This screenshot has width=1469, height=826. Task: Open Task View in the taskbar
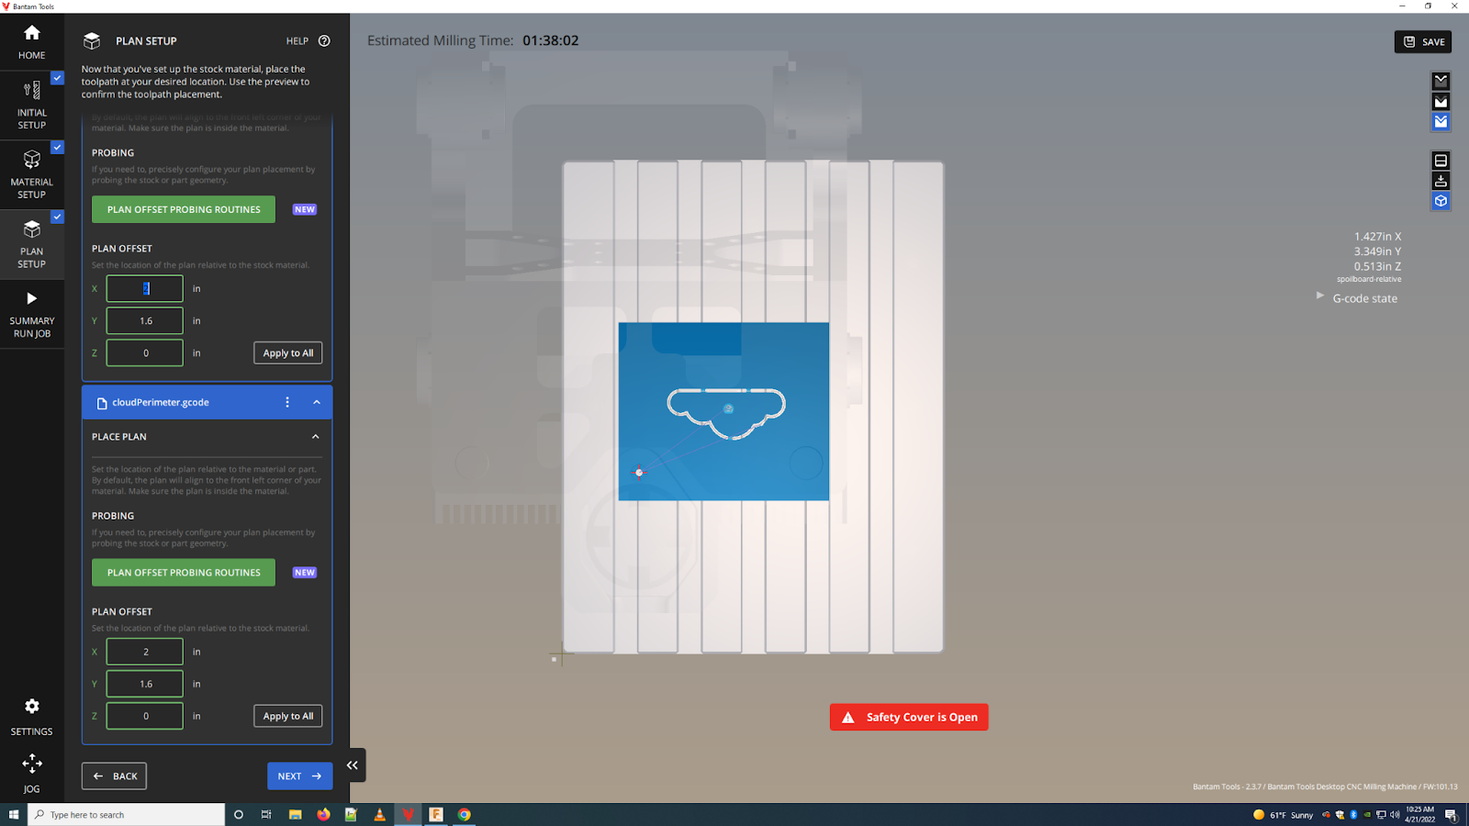point(266,815)
